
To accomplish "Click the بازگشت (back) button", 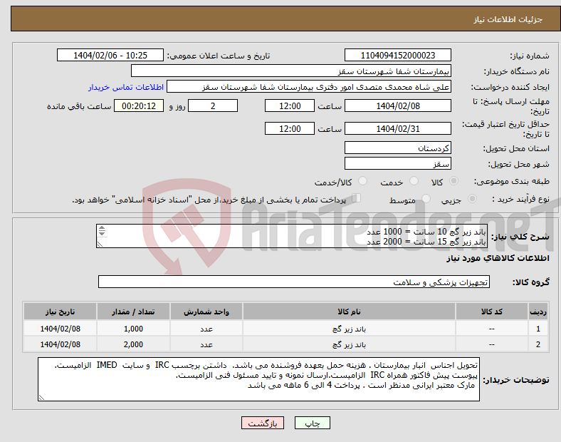I will (x=263, y=423).
